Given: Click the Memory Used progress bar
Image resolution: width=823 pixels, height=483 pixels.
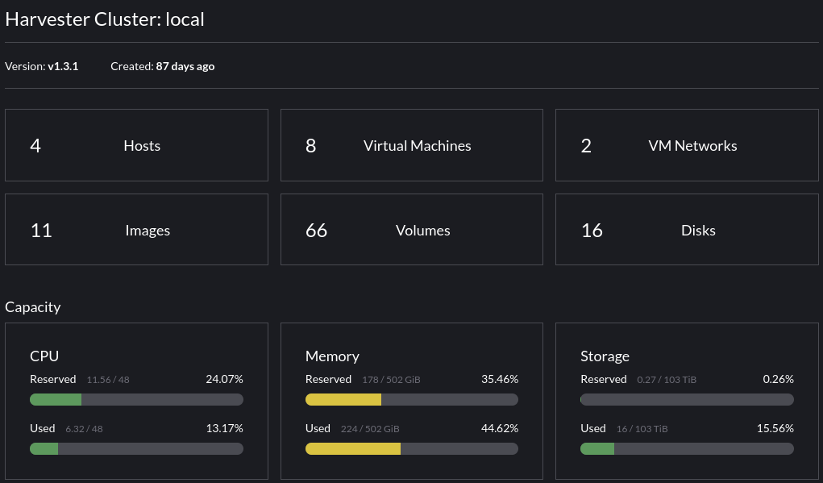Looking at the screenshot, I should [411, 449].
